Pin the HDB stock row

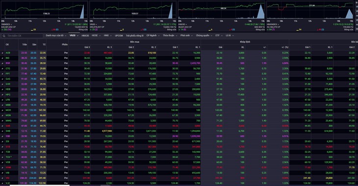click(2, 89)
